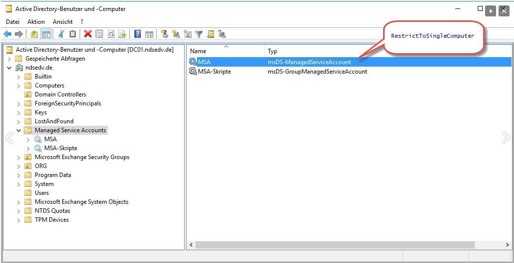Collapse the Managed Service Accounts folder
Viewport: 514px width, 263px height.
[x=19, y=130]
